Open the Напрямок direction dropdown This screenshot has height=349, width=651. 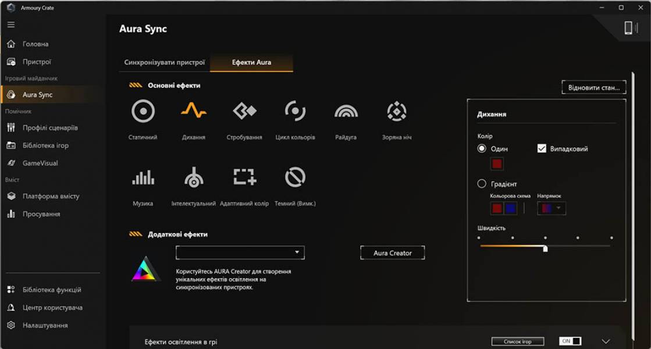coord(552,208)
